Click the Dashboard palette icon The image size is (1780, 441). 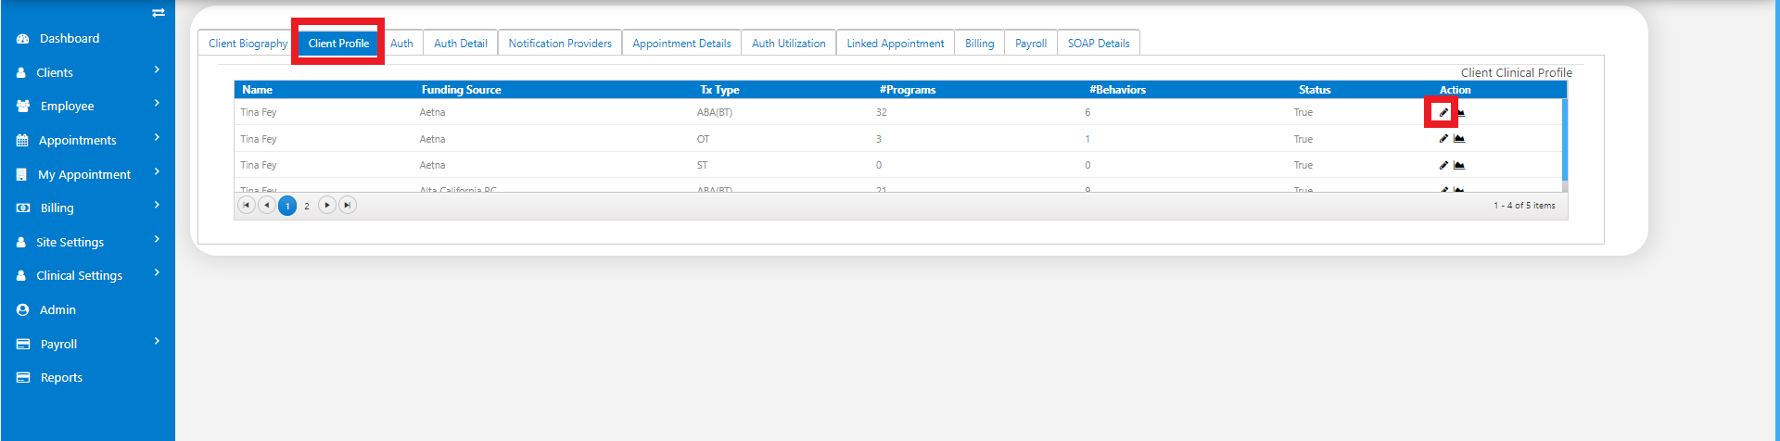(x=23, y=39)
